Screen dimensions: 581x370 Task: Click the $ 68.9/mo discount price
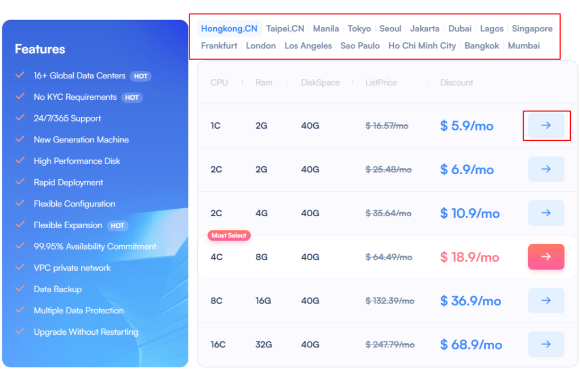[471, 344]
